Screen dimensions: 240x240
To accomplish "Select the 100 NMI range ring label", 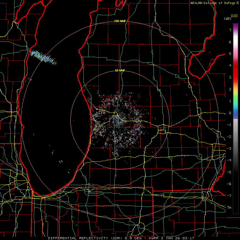I will [120, 21].
